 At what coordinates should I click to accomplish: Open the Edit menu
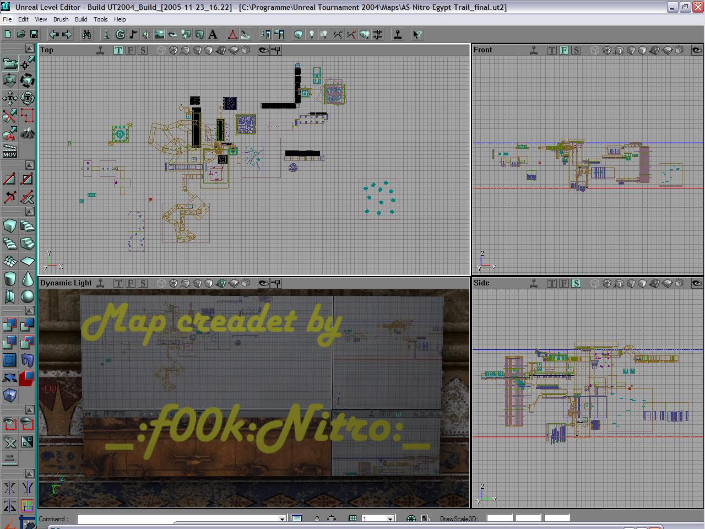click(23, 19)
